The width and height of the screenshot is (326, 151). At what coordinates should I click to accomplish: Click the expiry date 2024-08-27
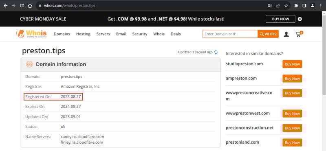pos(70,107)
